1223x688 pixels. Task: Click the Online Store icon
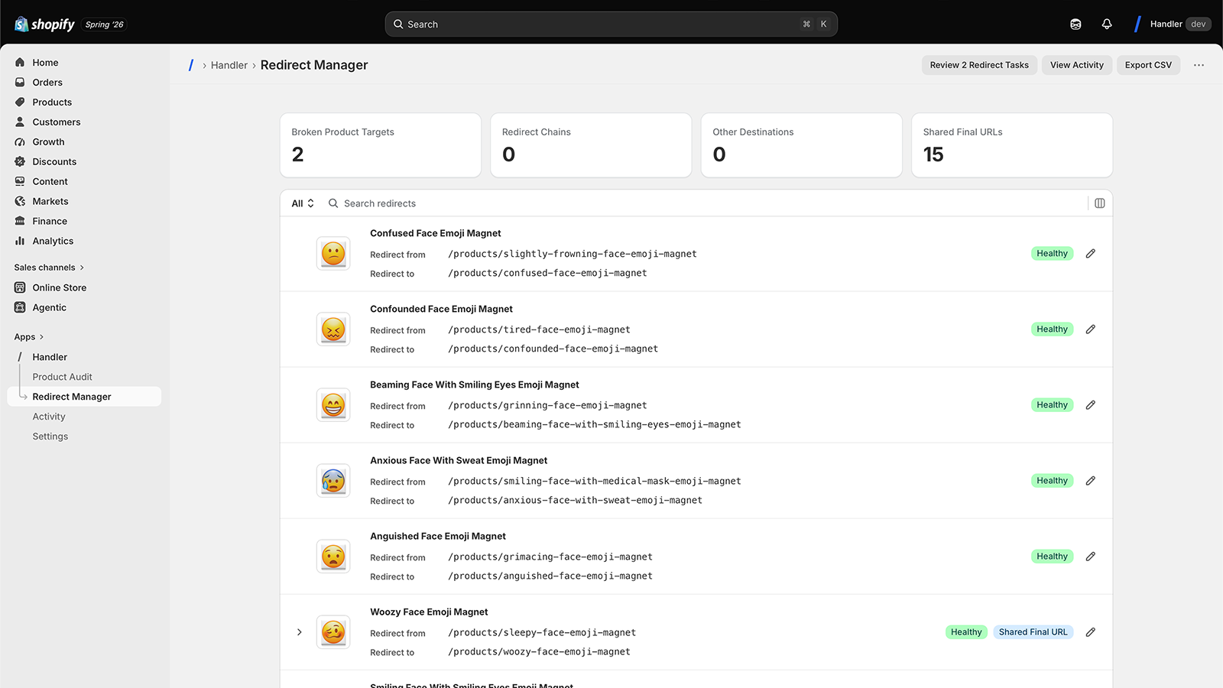click(x=20, y=288)
